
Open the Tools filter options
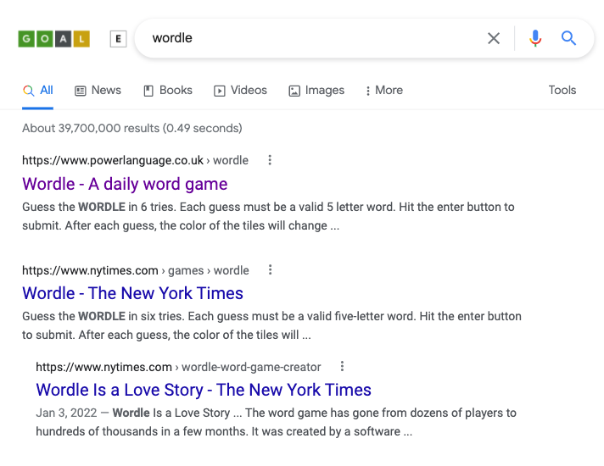click(562, 90)
